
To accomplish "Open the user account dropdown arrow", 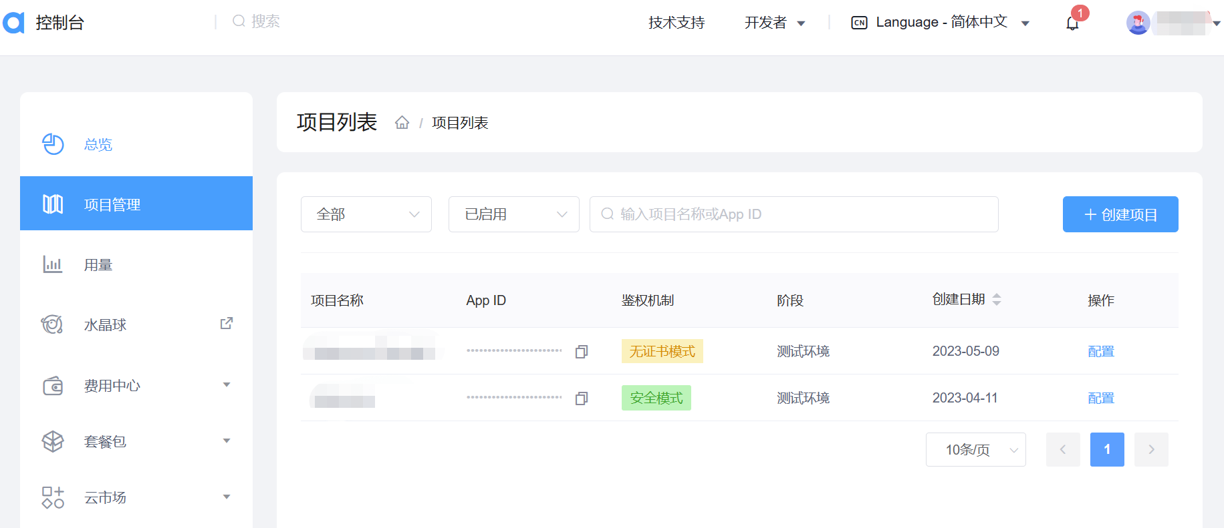I will pyautogui.click(x=1217, y=23).
